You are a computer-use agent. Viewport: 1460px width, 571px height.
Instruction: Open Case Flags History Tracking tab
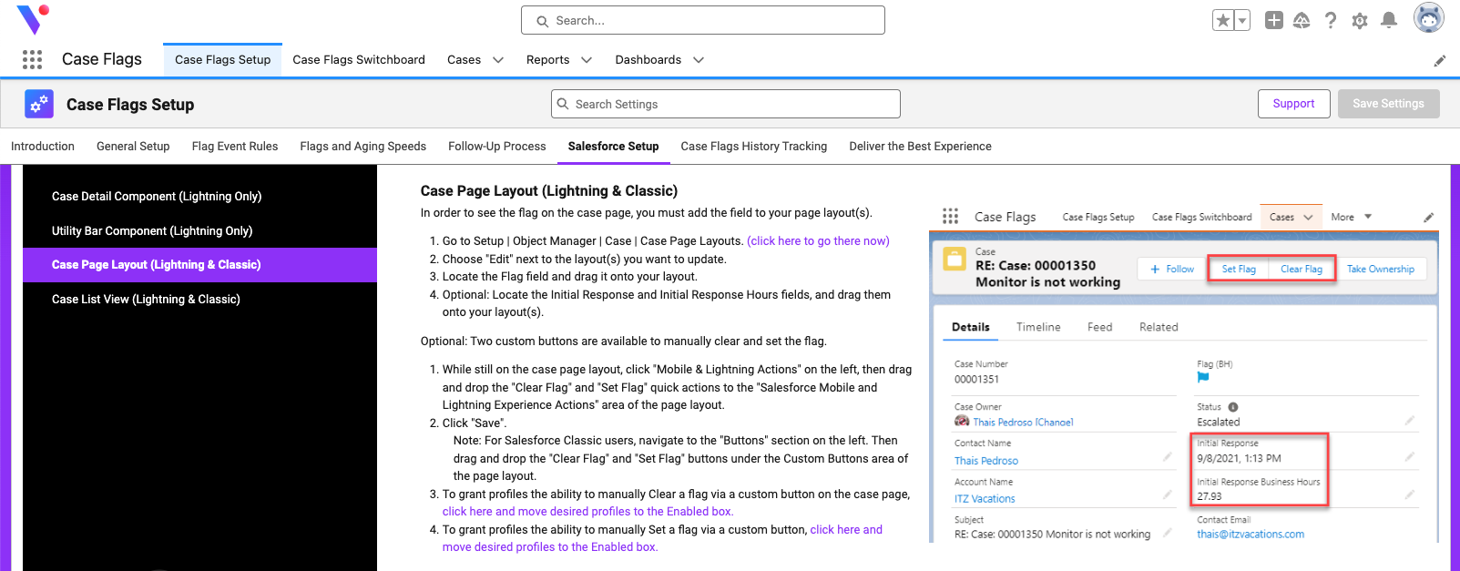click(754, 147)
